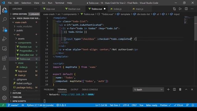Show additional activity bar views ellipsis
The width and height of the screenshot is (197, 111).
coord(4,77)
